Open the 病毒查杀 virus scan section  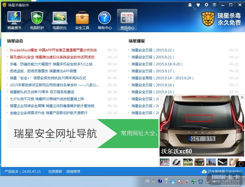pos(14,20)
